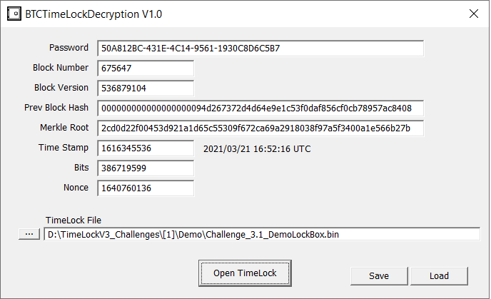Focus the Prev Block Hash field
This screenshot has width=491, height=299.
tap(260, 108)
